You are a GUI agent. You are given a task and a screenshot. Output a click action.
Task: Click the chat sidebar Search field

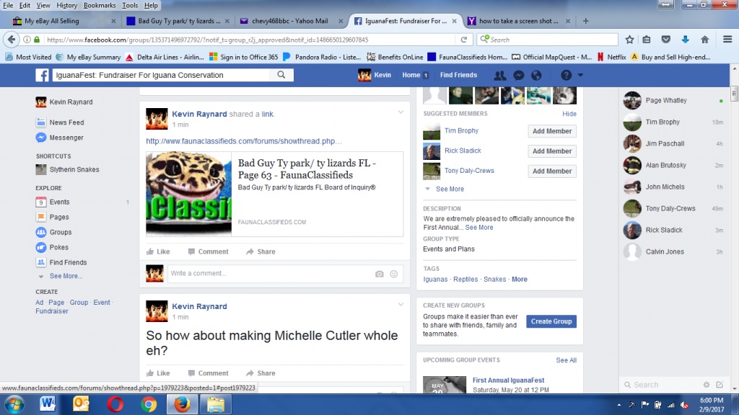[x=661, y=385]
